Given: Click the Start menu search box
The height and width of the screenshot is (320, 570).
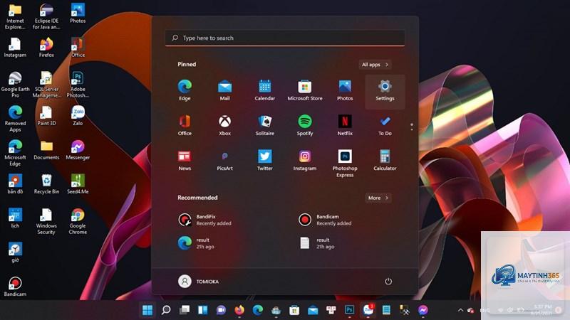Looking at the screenshot, I should 285,38.
